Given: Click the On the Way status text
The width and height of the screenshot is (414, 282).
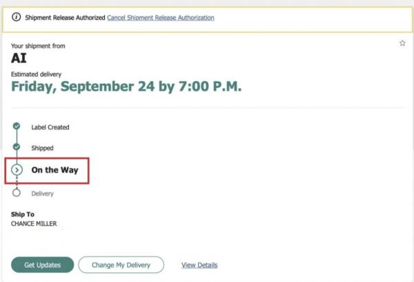Looking at the screenshot, I should [x=55, y=169].
